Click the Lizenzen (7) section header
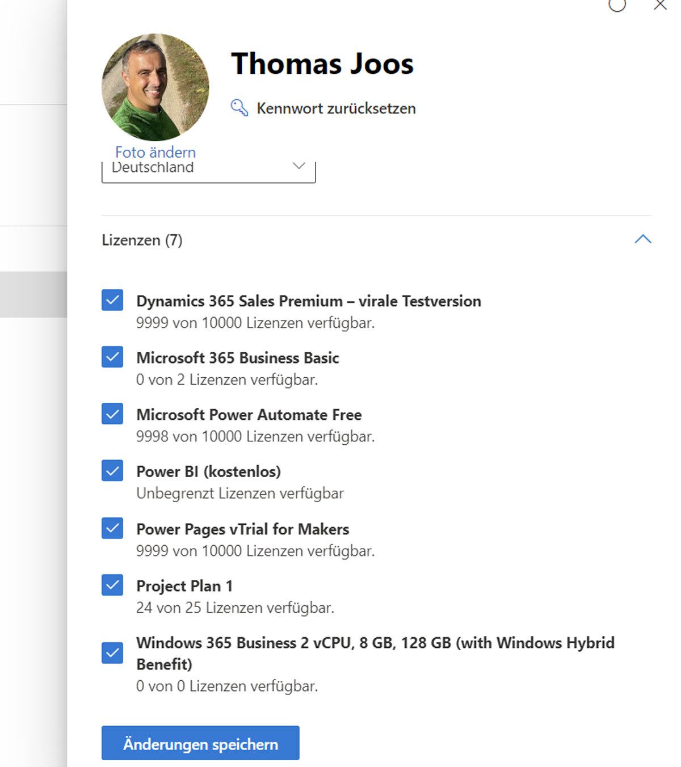Viewport: 681px width, 767px height. (142, 240)
